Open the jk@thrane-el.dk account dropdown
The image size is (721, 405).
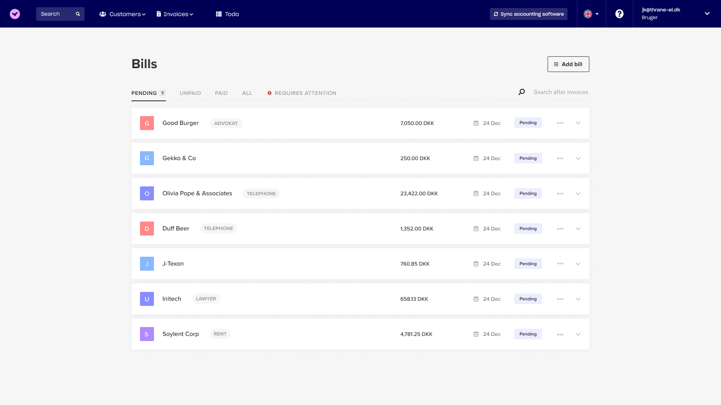676,14
